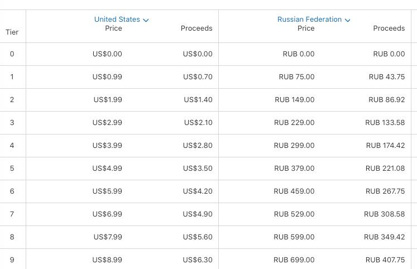Click the RUB 174.42 proceeds cell
This screenshot has height=269, width=417.
[x=385, y=146]
